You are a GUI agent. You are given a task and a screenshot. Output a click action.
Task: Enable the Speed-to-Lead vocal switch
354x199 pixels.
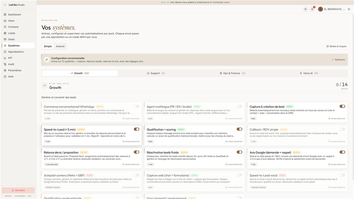[x=342, y=175]
